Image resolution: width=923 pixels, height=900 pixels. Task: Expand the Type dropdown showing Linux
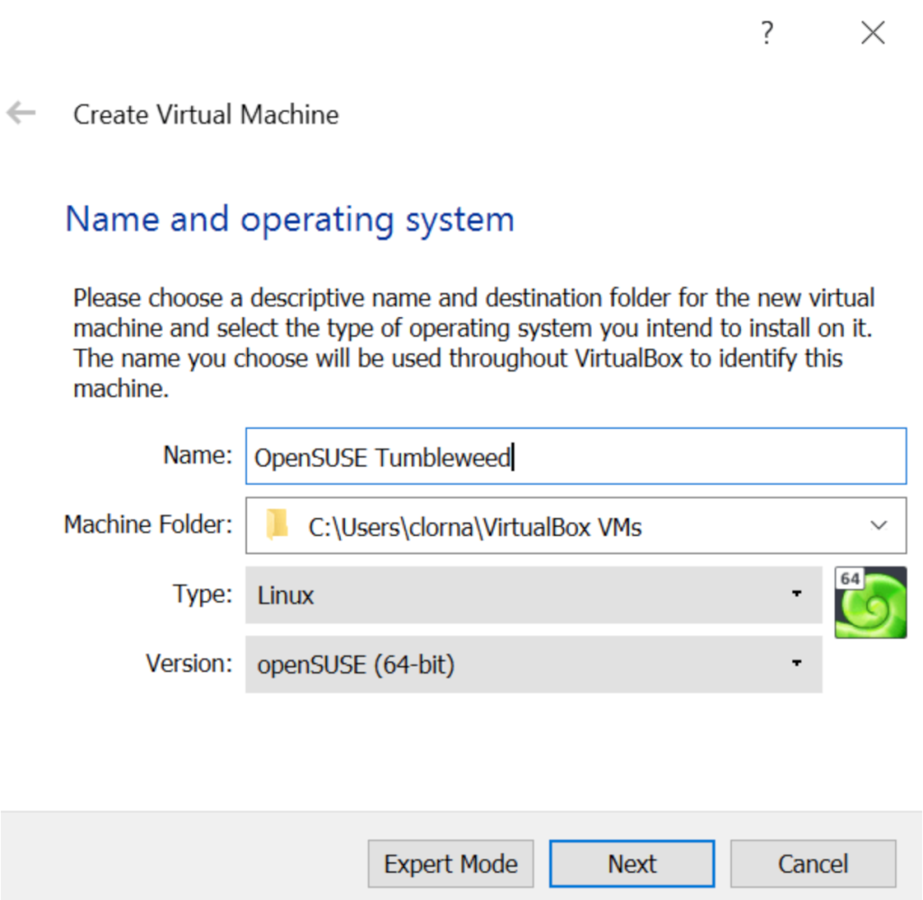(797, 595)
